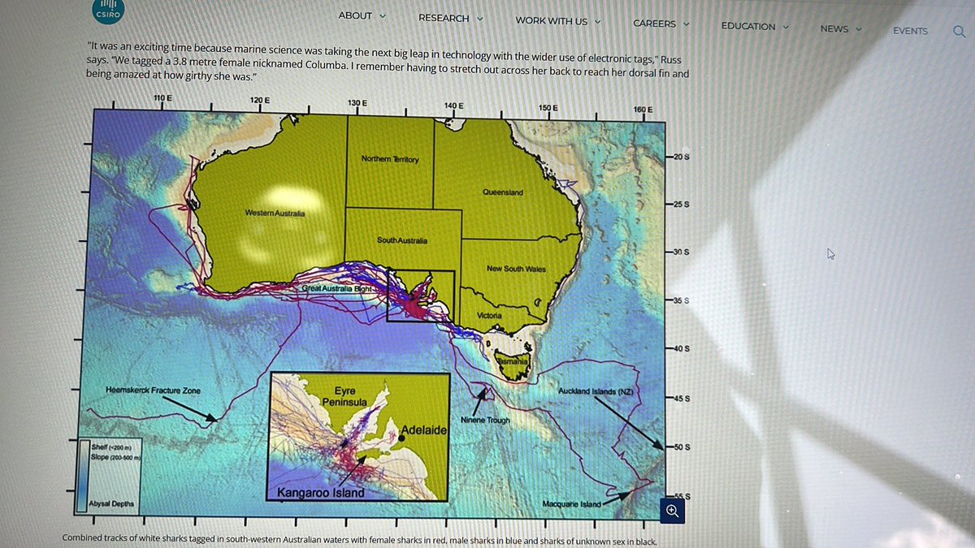Image resolution: width=975 pixels, height=548 pixels.
Task: Click the 'Abysal Depths' legend entry
Action: click(113, 504)
